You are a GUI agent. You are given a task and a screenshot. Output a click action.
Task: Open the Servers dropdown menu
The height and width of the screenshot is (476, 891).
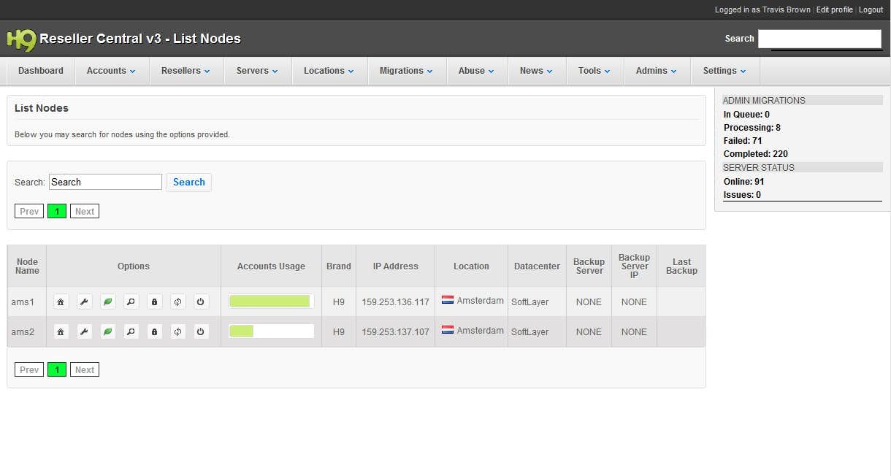(x=257, y=71)
